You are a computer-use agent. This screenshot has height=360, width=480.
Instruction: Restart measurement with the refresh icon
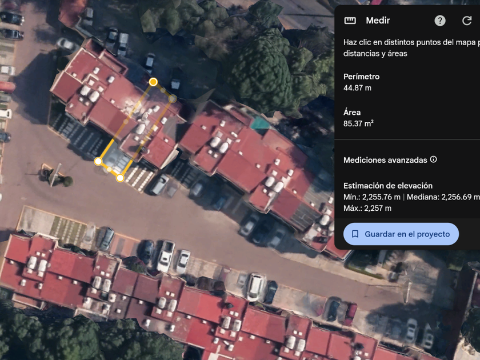(x=467, y=21)
